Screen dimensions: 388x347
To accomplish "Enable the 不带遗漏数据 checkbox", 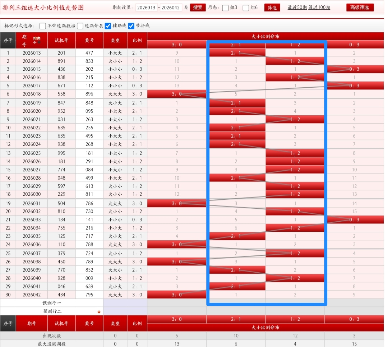I will pyautogui.click(x=42, y=26).
